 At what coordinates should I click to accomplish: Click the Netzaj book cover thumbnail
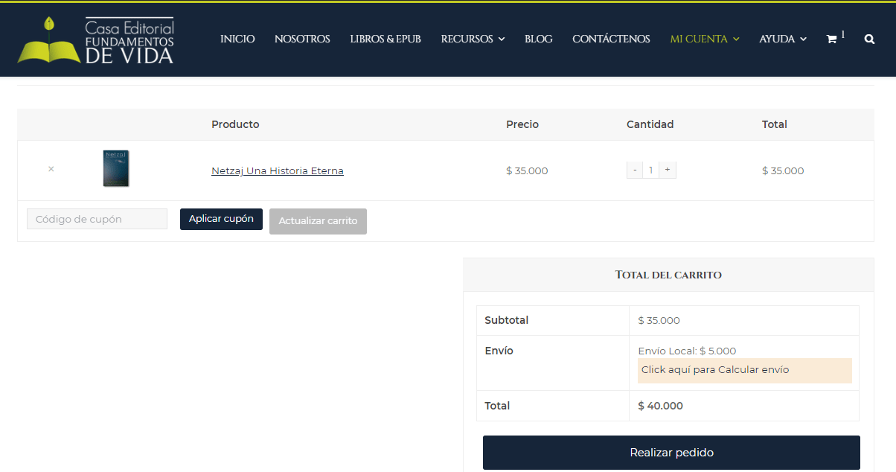click(116, 168)
